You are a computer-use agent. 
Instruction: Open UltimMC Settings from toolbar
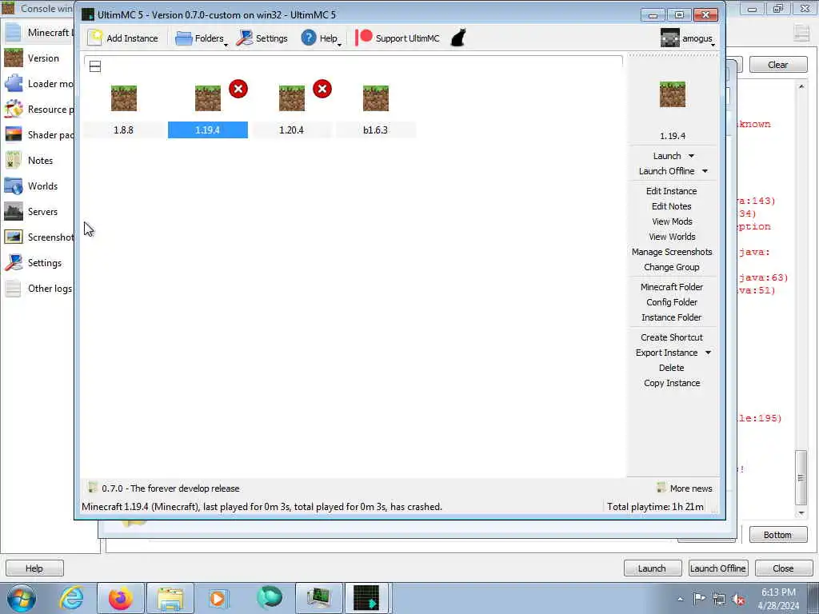[x=262, y=38]
